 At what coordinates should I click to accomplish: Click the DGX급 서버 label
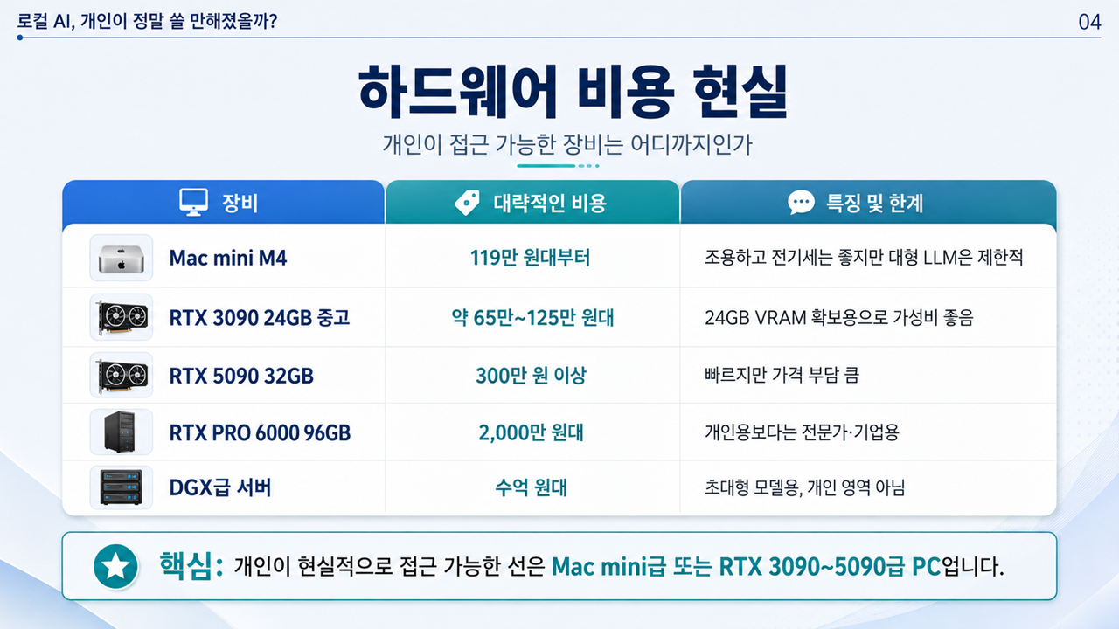point(220,487)
